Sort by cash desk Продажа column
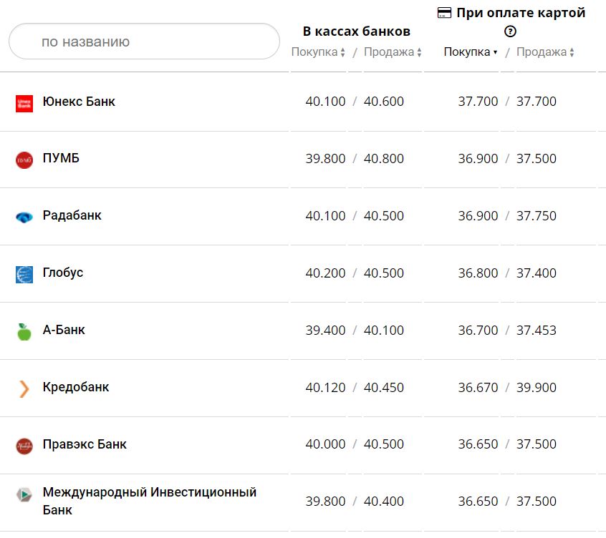The image size is (606, 538). (x=393, y=52)
